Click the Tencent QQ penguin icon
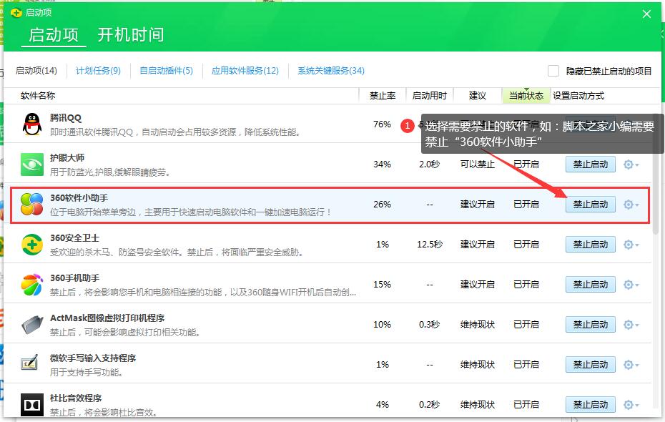 click(x=31, y=124)
